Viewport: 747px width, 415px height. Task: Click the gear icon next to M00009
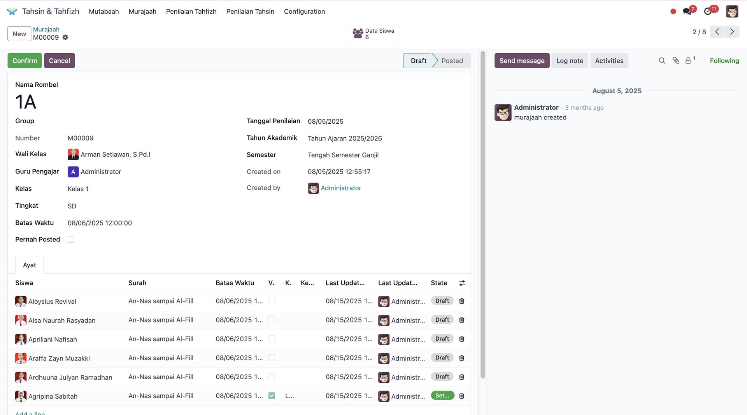tap(65, 37)
